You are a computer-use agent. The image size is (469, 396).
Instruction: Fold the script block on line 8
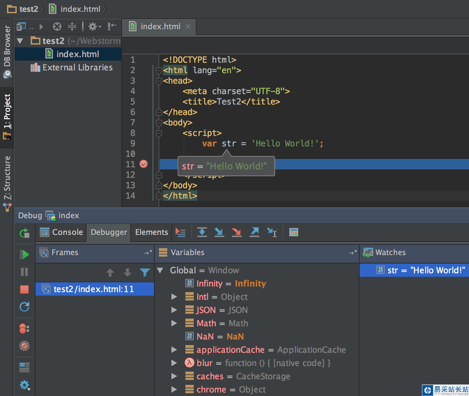[159, 134]
